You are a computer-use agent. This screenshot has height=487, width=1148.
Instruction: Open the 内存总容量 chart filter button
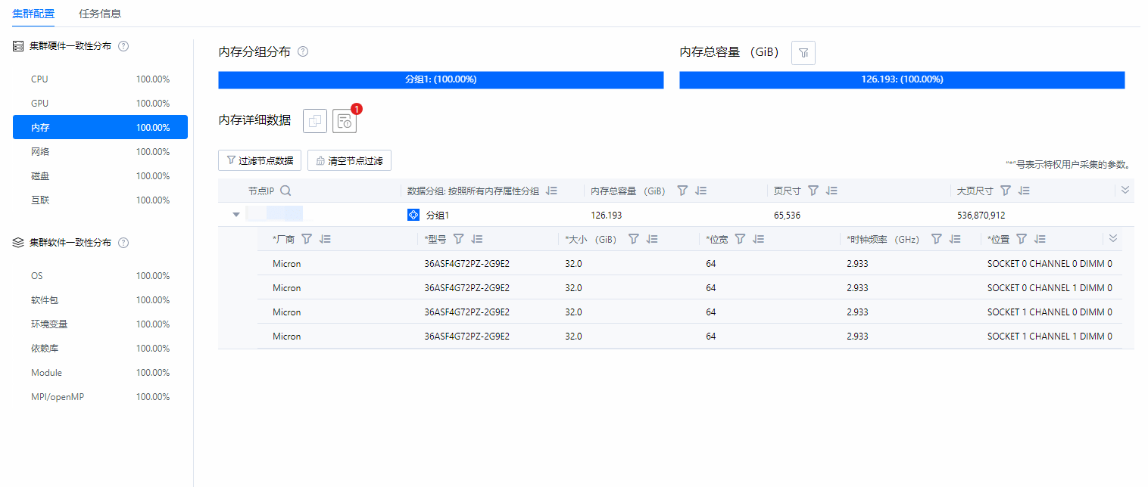point(803,53)
